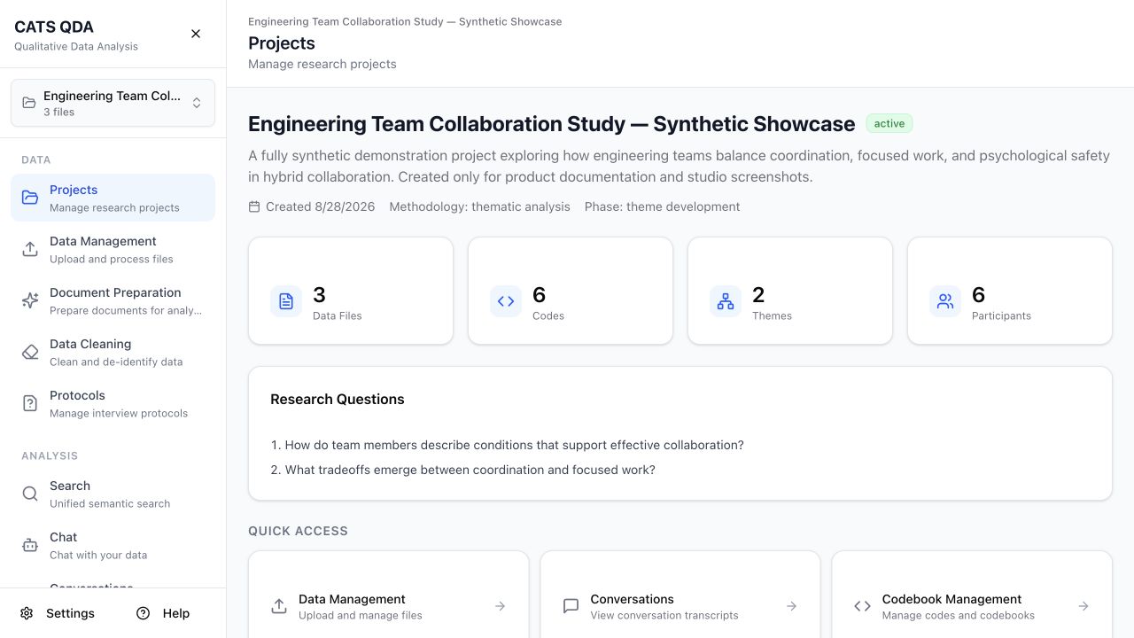Open Search in the Analysis section
Image resolution: width=1134 pixels, height=638 pixels.
point(113,494)
